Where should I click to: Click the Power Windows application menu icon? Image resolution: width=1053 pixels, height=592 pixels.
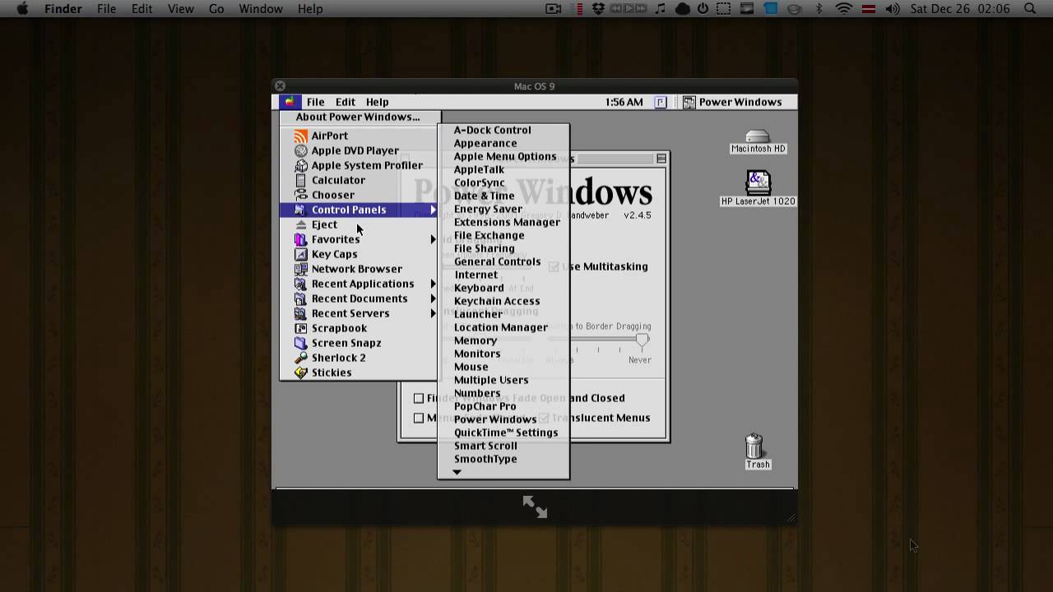pyautogui.click(x=689, y=102)
